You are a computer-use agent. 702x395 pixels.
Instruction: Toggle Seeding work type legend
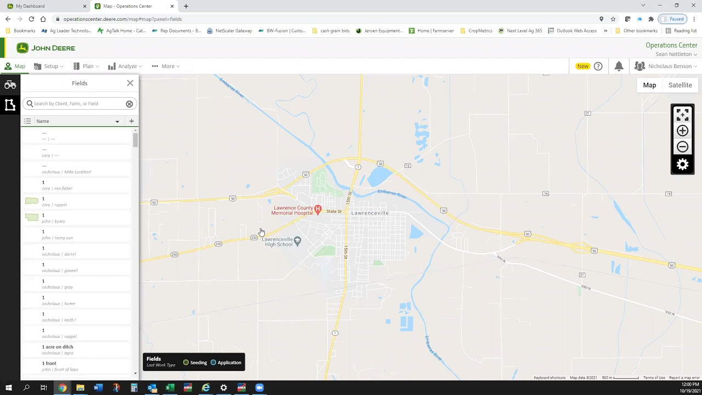(x=195, y=363)
